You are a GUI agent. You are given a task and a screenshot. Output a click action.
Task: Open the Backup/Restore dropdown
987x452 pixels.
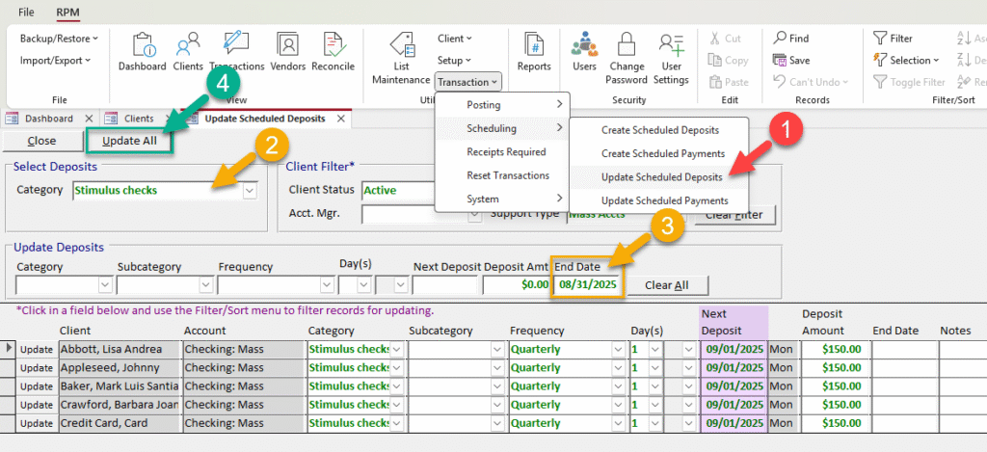coord(60,39)
